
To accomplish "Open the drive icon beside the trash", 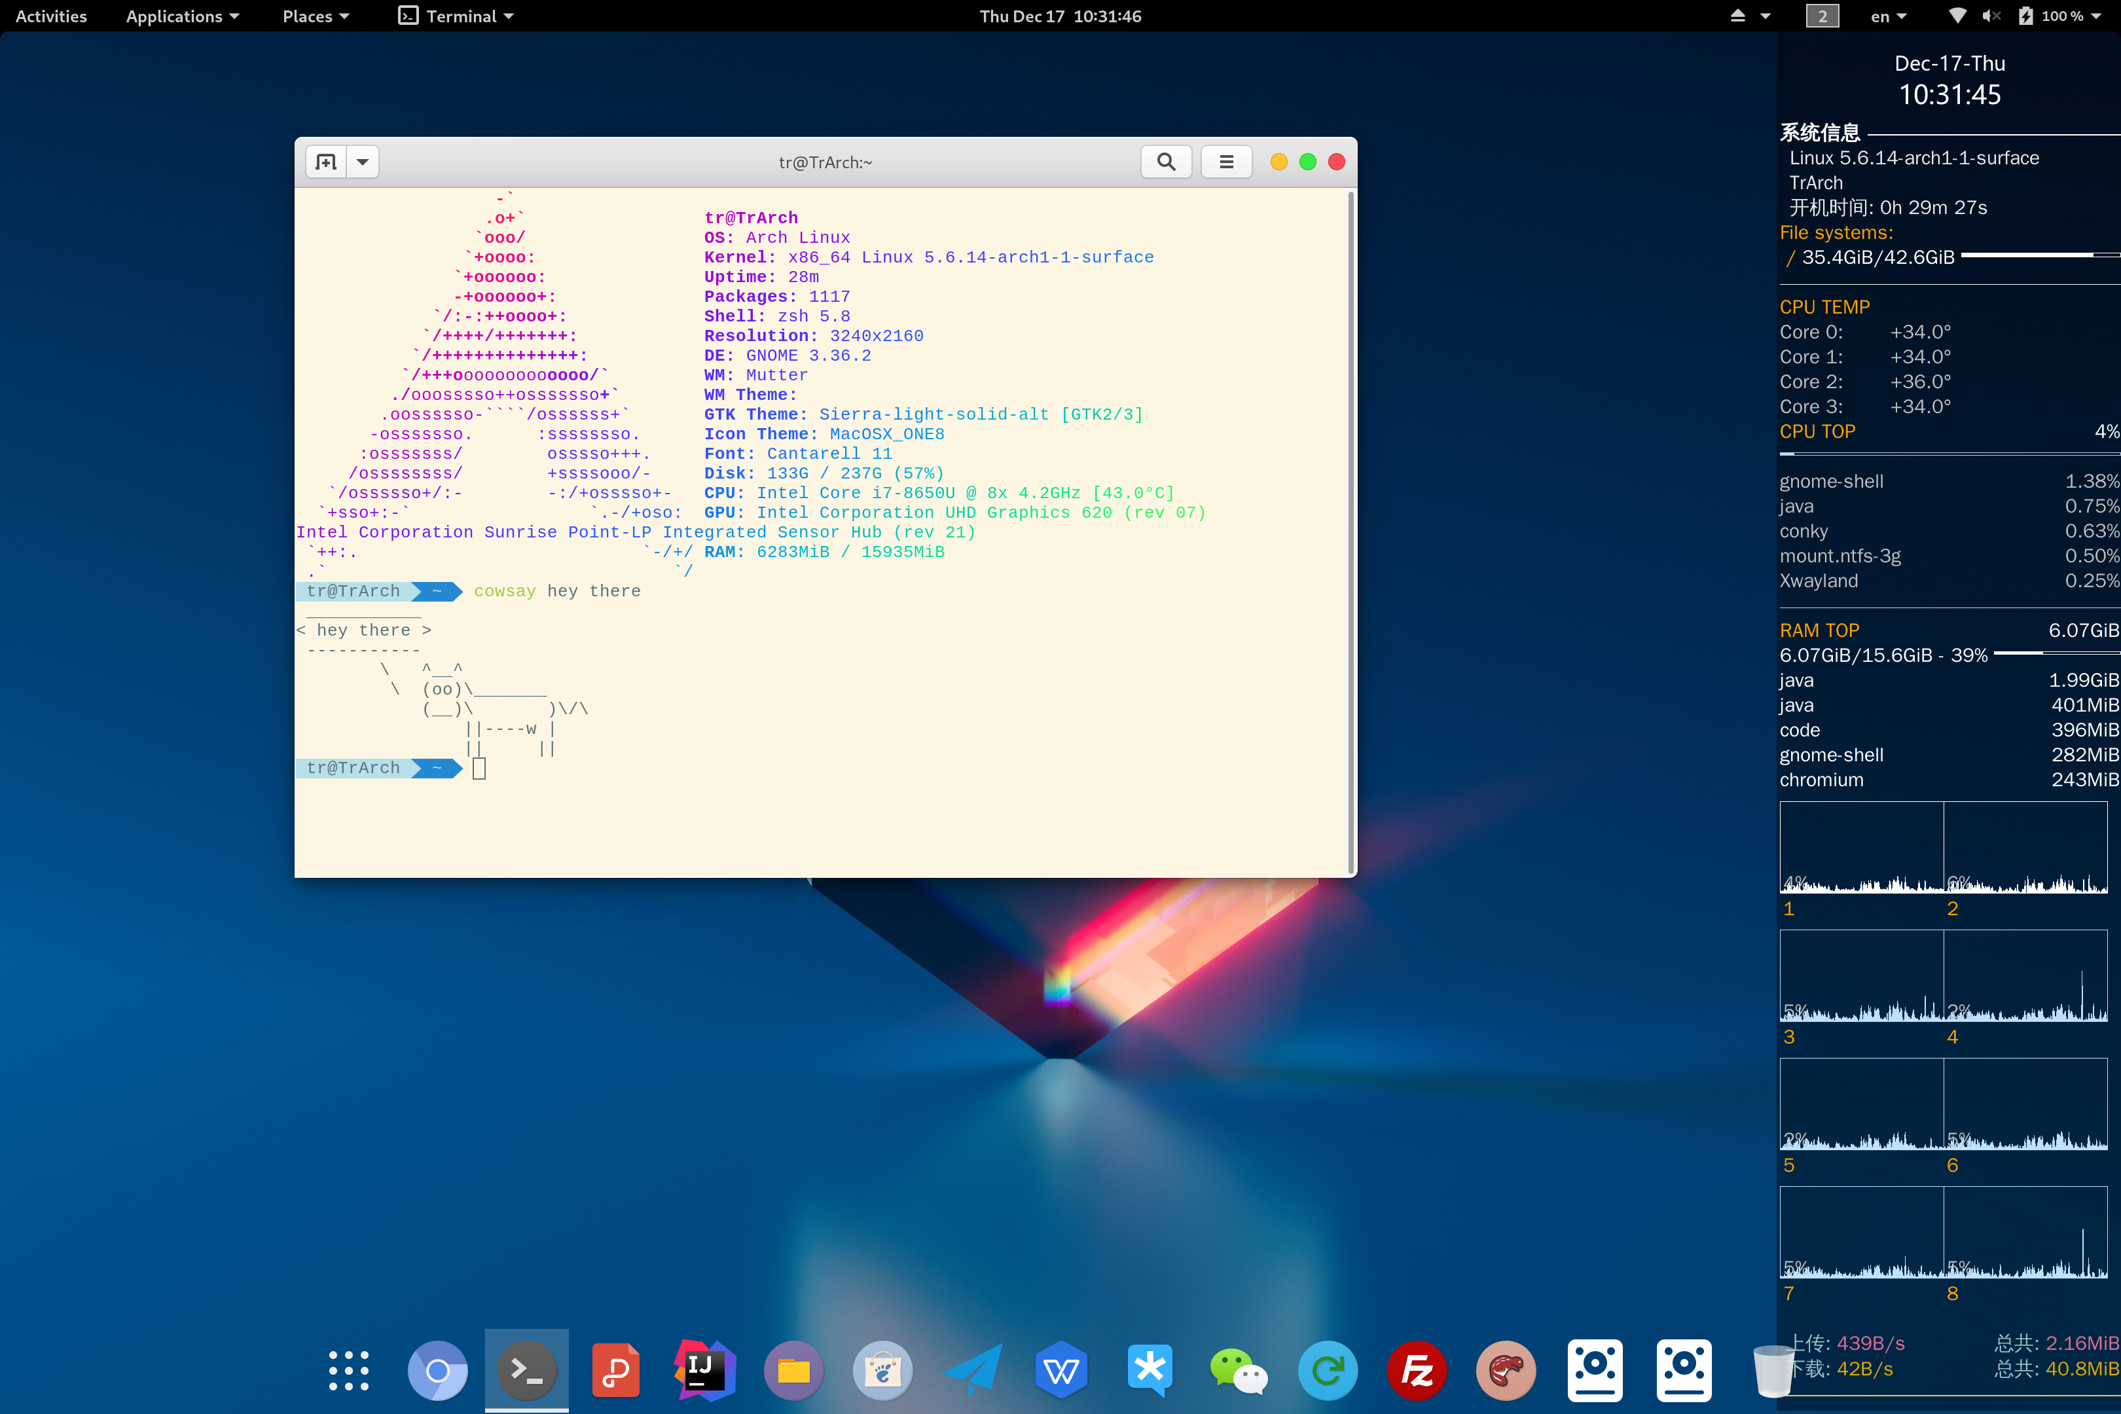I will coord(1684,1371).
